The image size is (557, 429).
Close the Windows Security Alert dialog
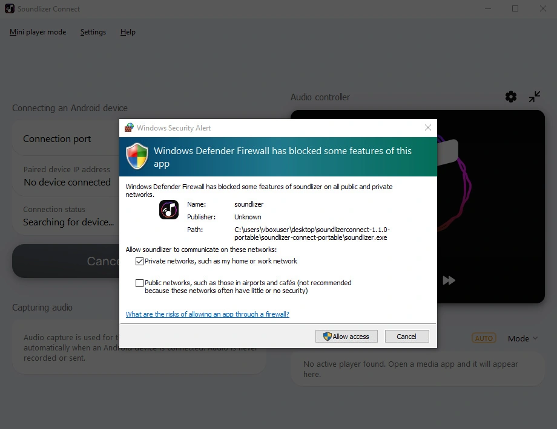[428, 127]
